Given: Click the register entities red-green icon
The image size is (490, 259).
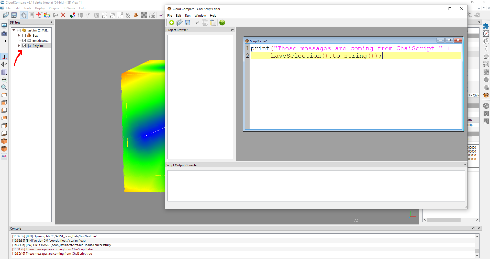Looking at the screenshot, I should 73,15.
